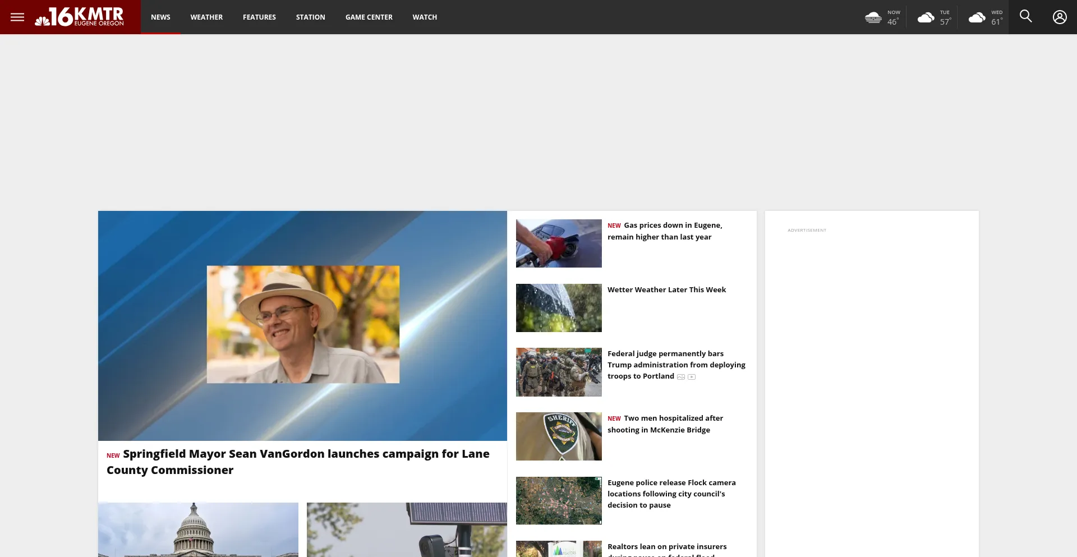The width and height of the screenshot is (1077, 557).
Task: Click the photo gallery icon beside Portland headline
Action: (x=681, y=377)
